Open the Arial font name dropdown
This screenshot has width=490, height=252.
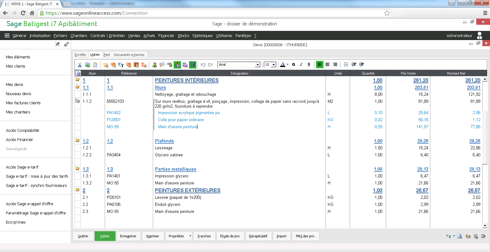(258, 65)
